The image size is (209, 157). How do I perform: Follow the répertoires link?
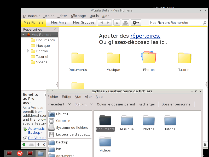coord(145,36)
